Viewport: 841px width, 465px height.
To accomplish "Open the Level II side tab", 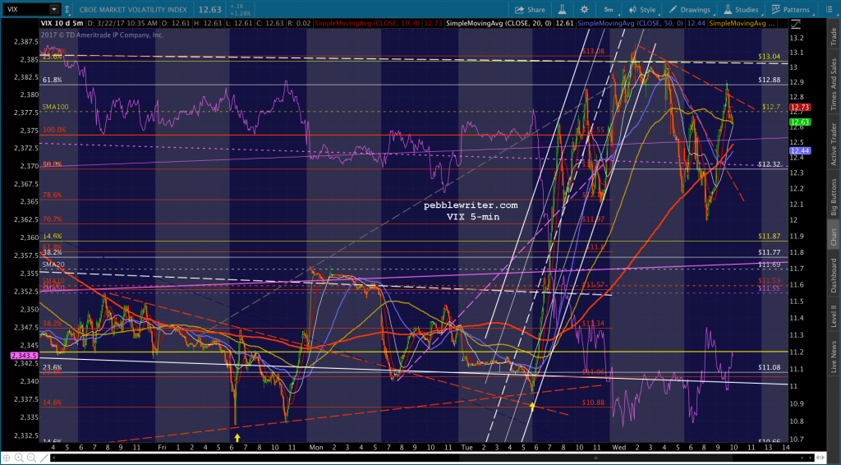I will [832, 315].
